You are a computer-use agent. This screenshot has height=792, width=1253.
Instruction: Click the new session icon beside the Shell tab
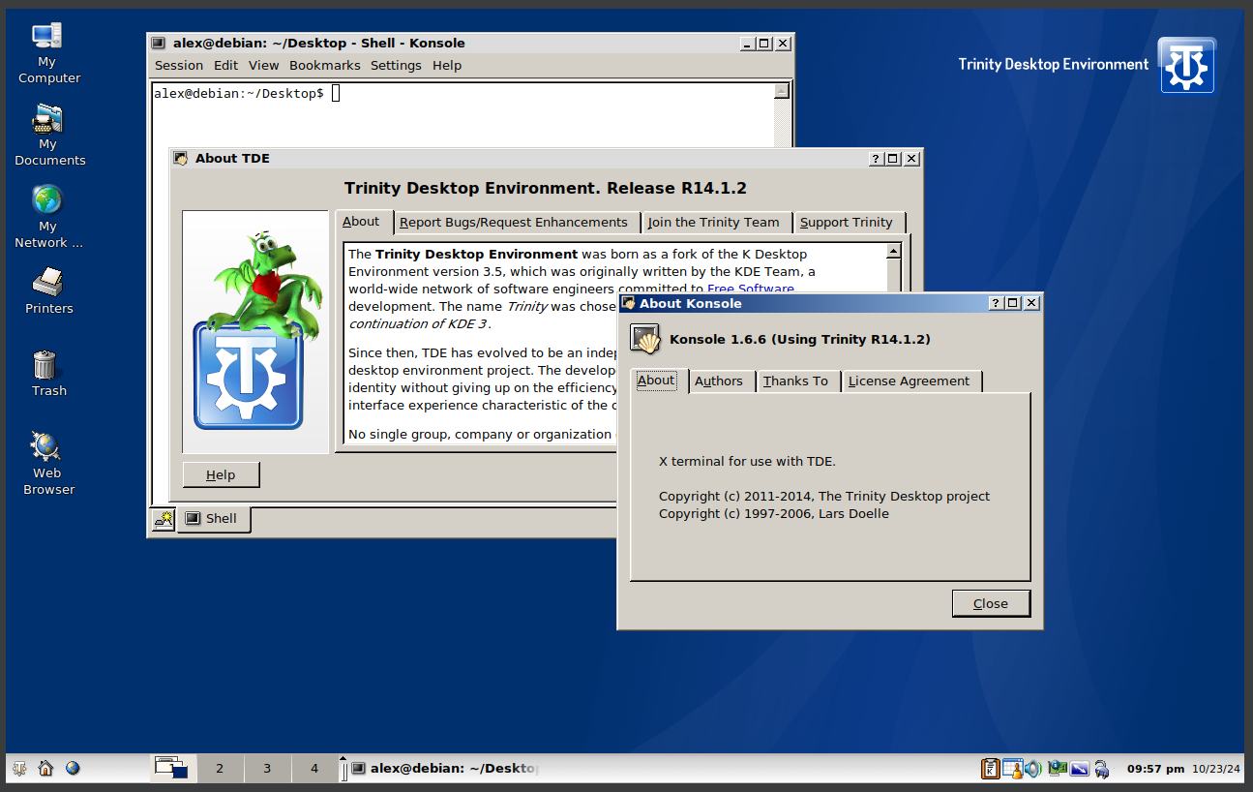(x=163, y=519)
